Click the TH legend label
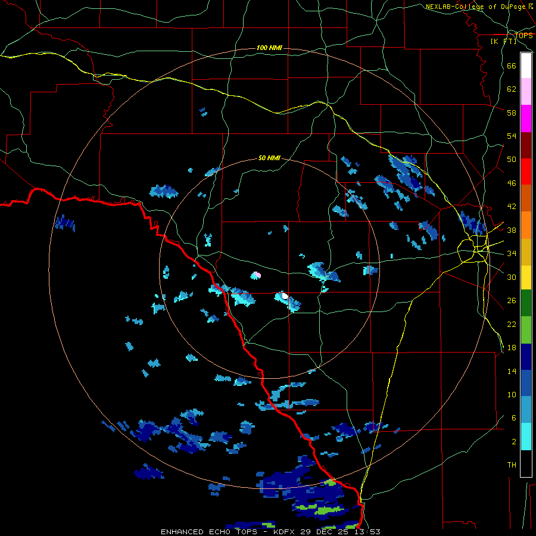The width and height of the screenshot is (536, 536). (512, 465)
